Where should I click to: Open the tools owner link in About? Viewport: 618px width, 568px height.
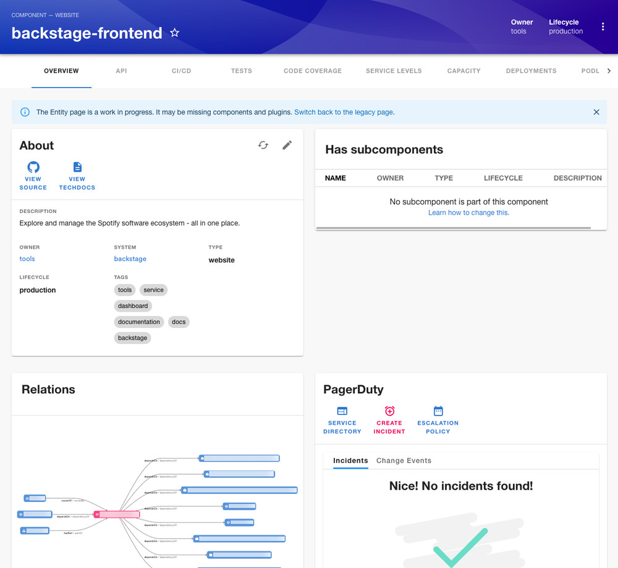[x=27, y=259]
